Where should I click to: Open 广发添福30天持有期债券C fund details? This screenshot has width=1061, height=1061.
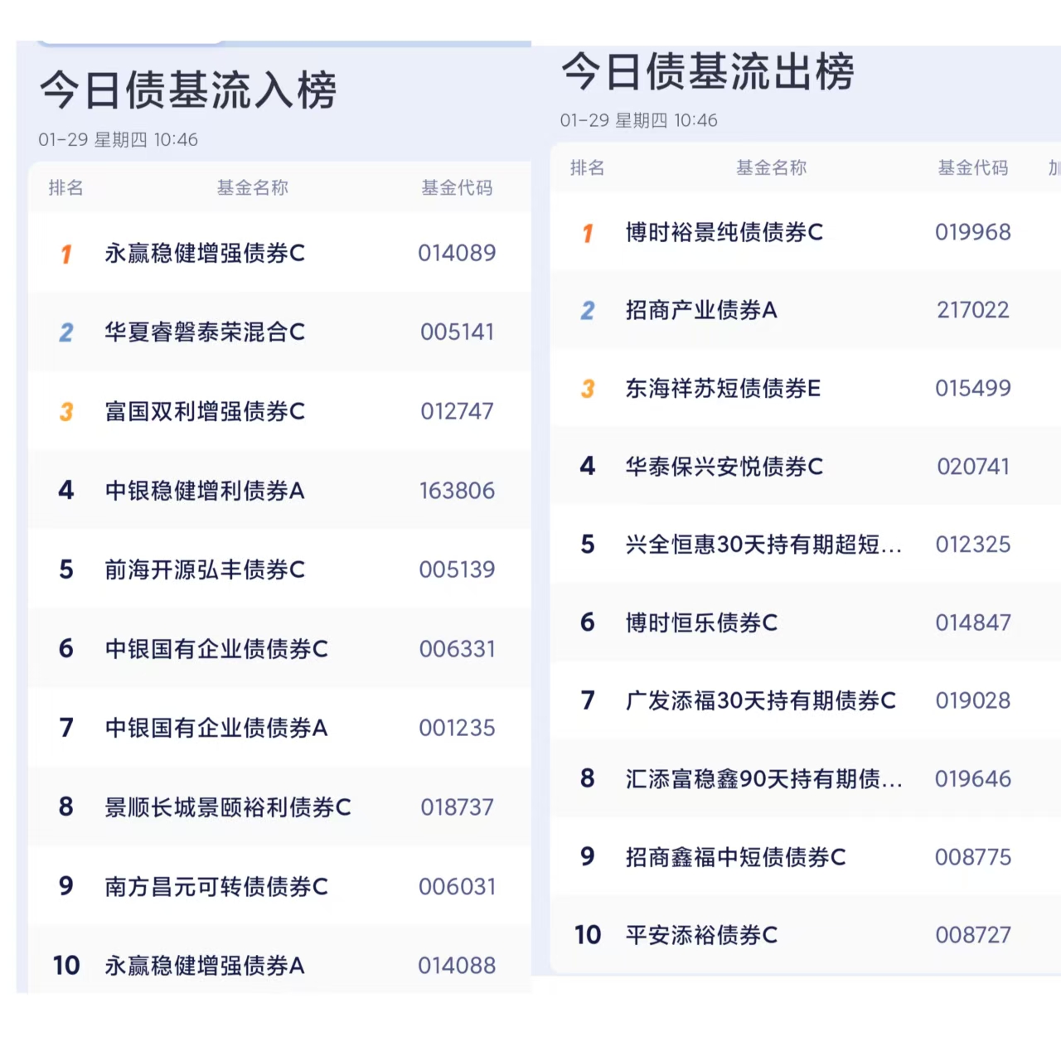pos(761,700)
